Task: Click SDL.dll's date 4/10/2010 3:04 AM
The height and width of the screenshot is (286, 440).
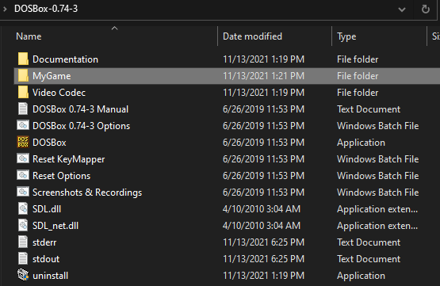Action: (262, 209)
